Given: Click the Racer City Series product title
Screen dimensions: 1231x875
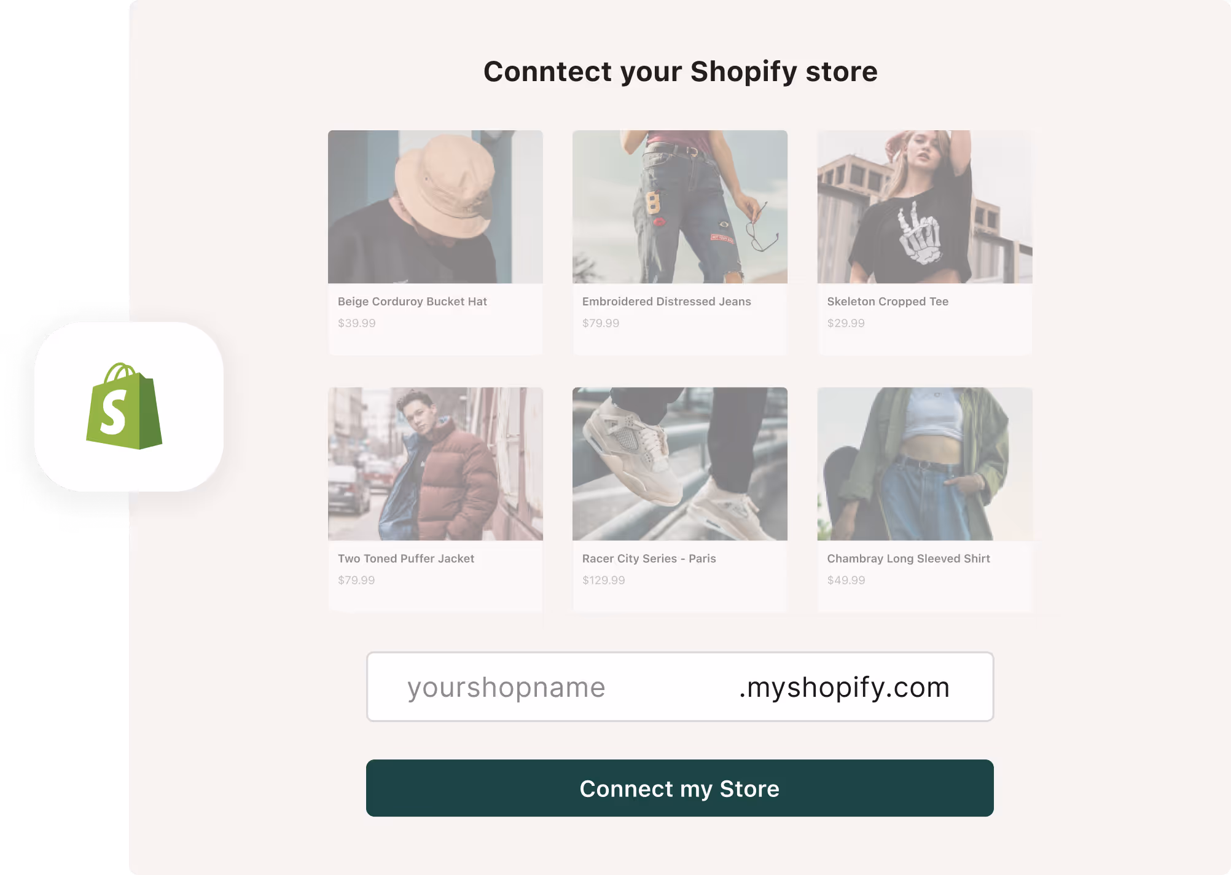Looking at the screenshot, I should click(649, 559).
